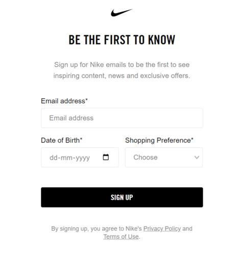Focus the Email address input field

tap(122, 118)
